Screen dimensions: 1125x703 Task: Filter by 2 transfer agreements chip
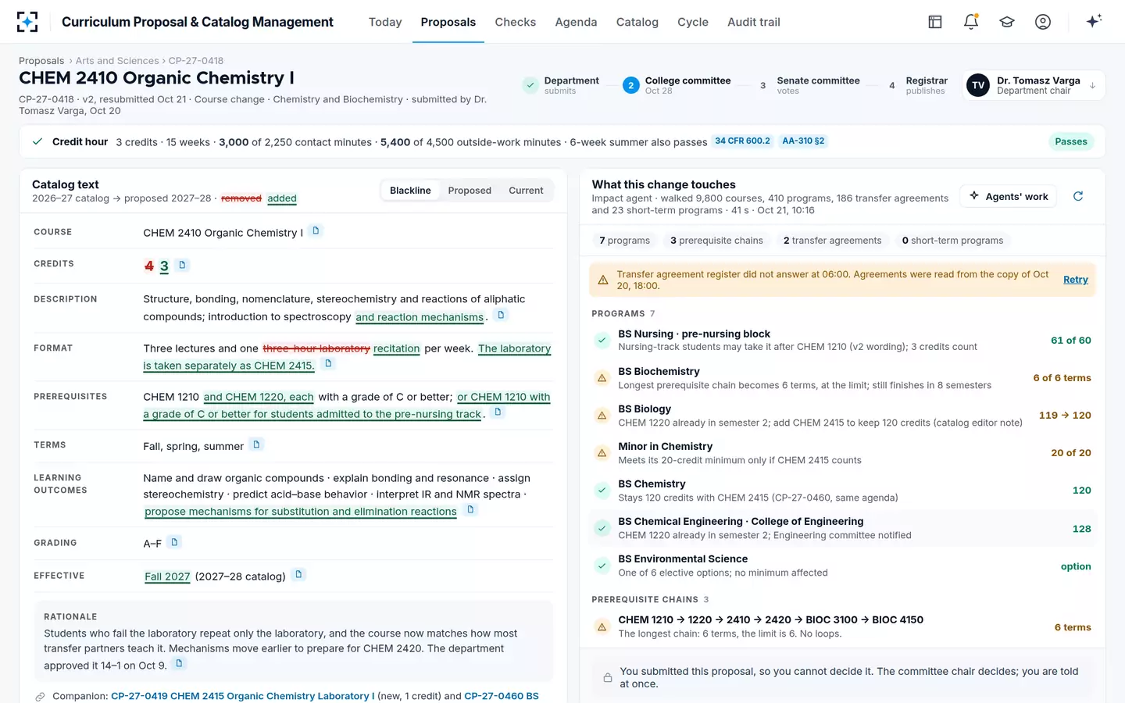(832, 241)
